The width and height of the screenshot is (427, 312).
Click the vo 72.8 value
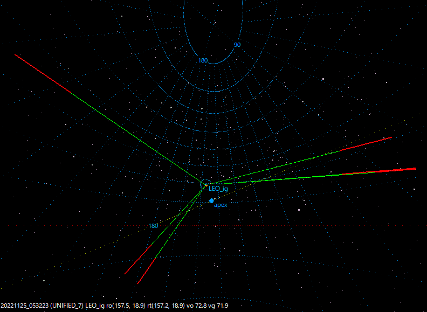click(x=197, y=306)
